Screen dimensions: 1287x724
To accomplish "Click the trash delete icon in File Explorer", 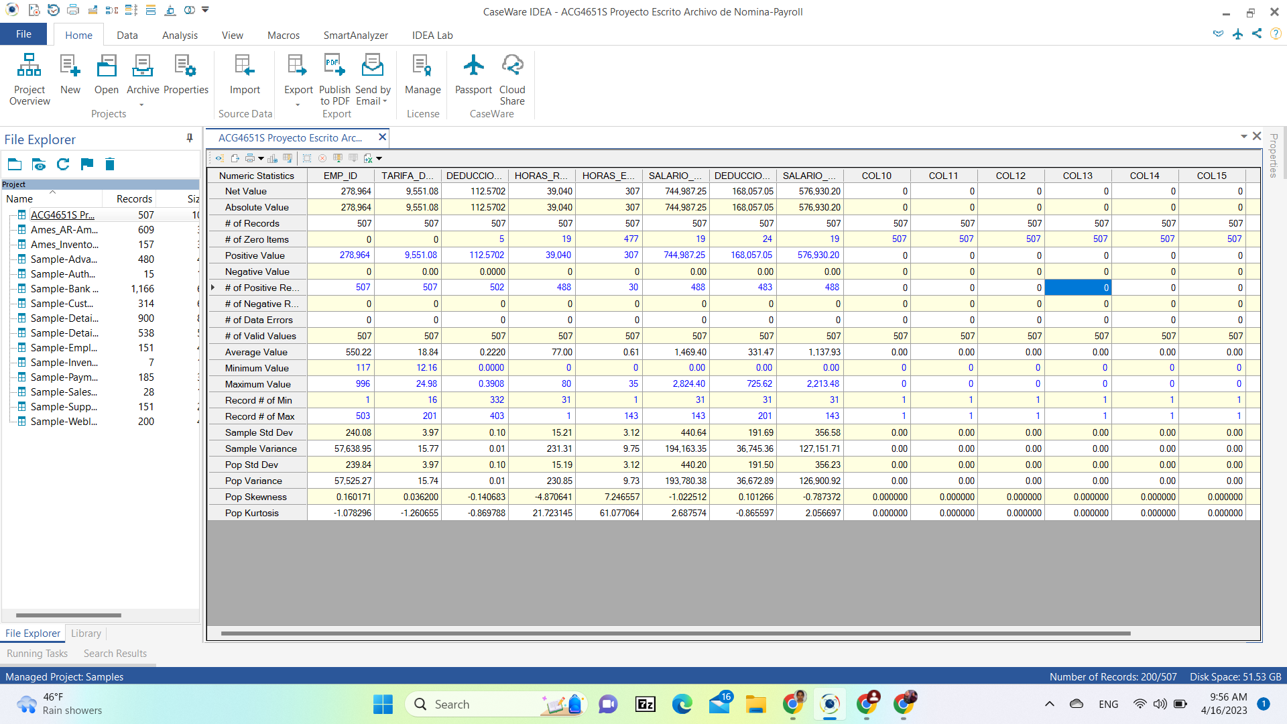I will [x=110, y=164].
